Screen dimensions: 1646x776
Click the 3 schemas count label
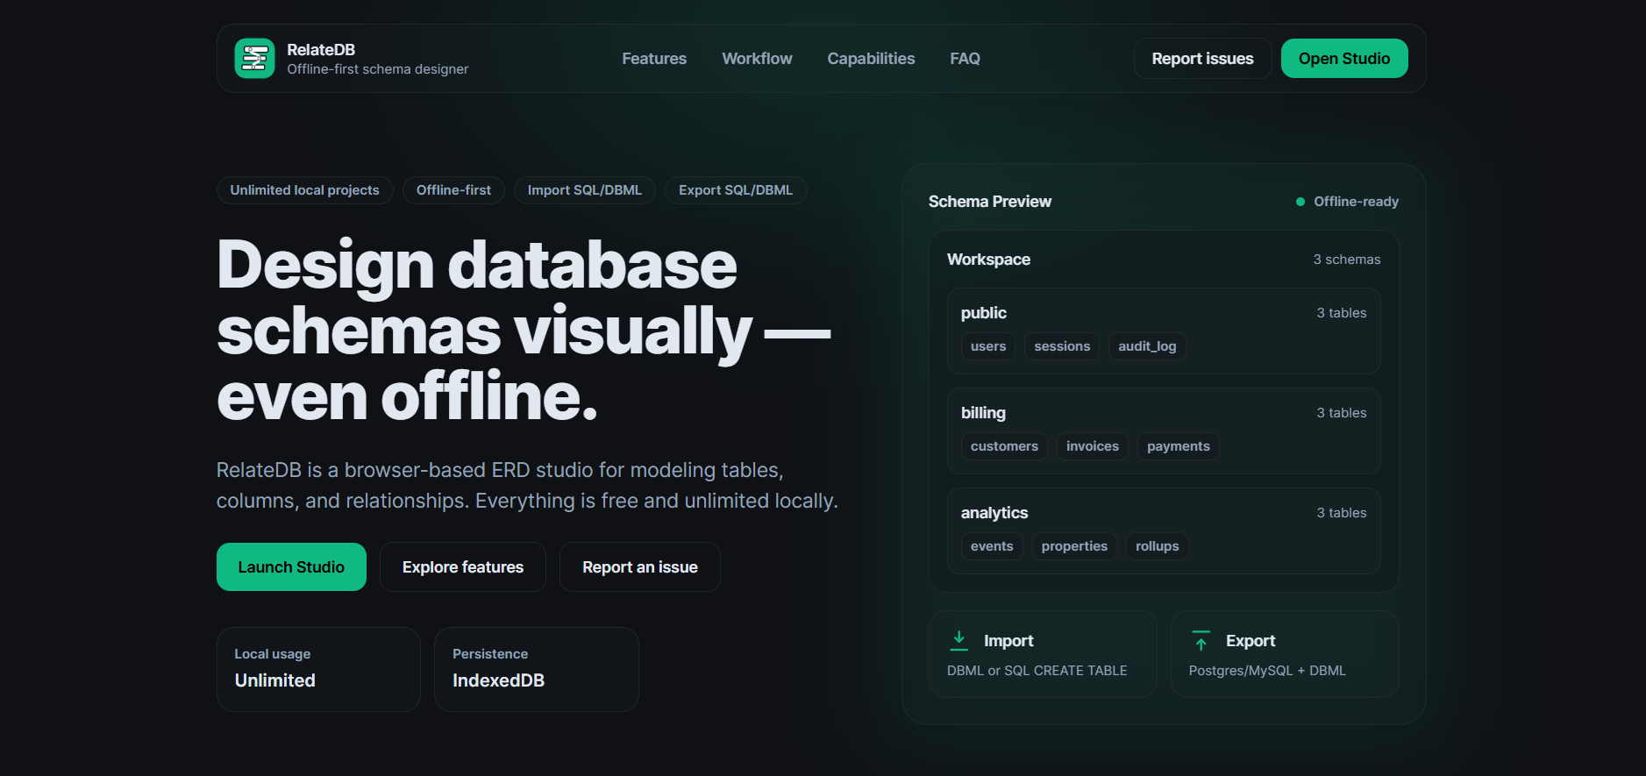tap(1347, 260)
